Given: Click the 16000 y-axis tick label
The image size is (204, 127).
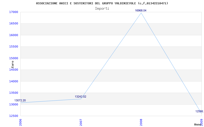Looking at the screenshot, I should coord(14,35).
